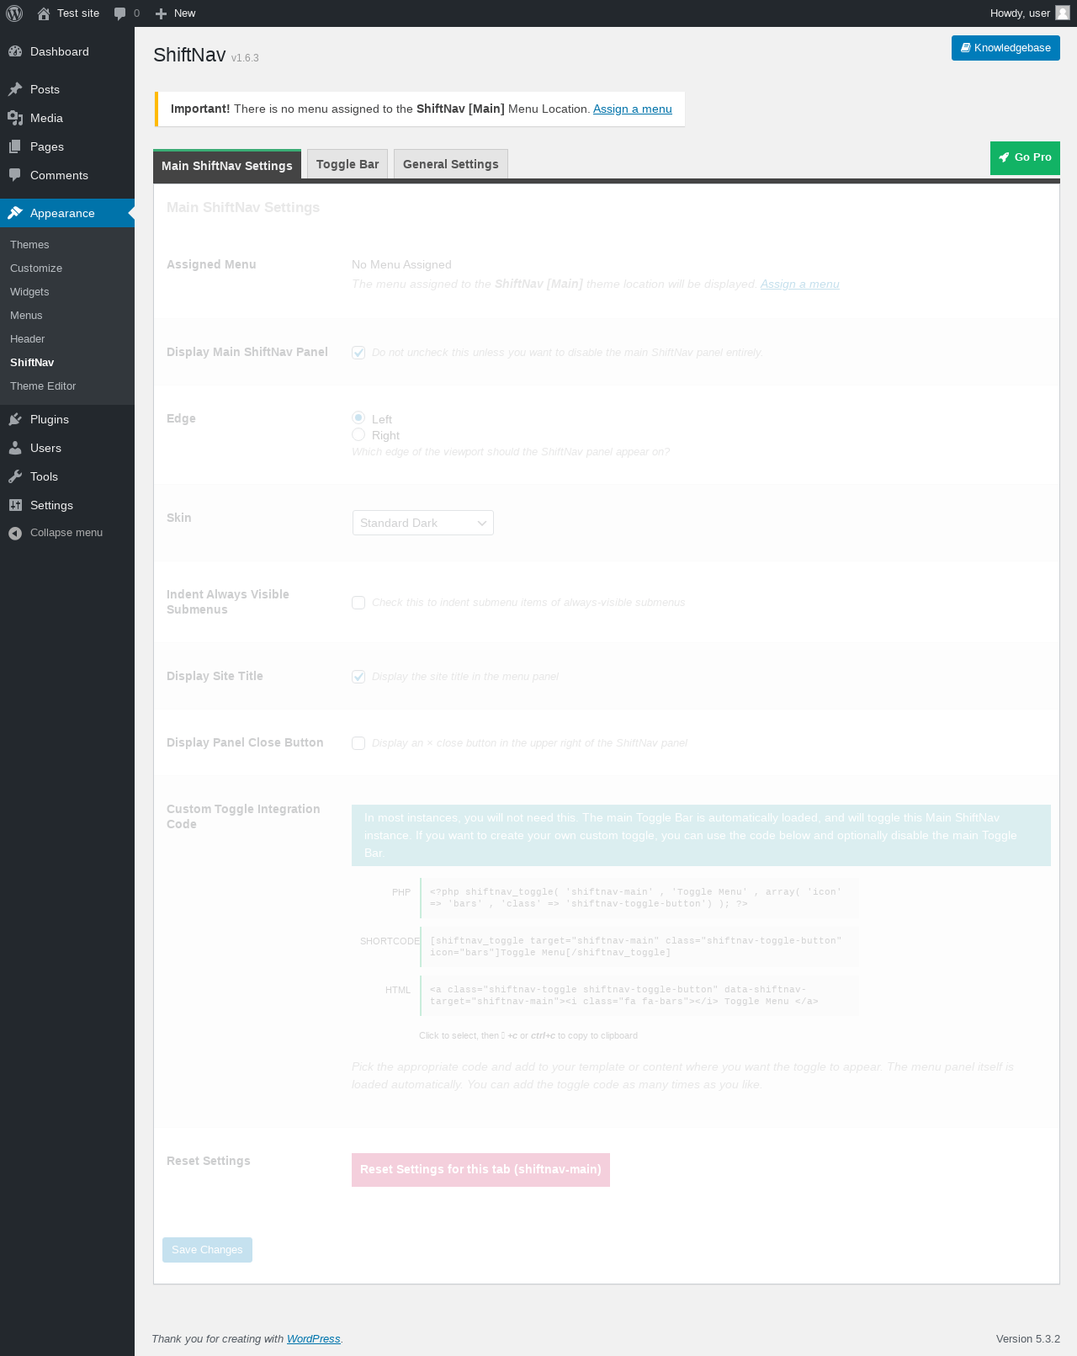
Task: Click the Collapse menu arrow icon
Action: (x=15, y=533)
